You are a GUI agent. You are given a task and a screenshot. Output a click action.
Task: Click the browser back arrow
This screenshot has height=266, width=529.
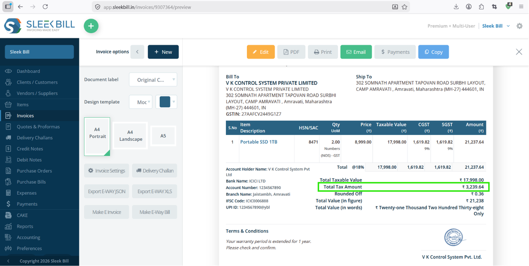tap(20, 7)
